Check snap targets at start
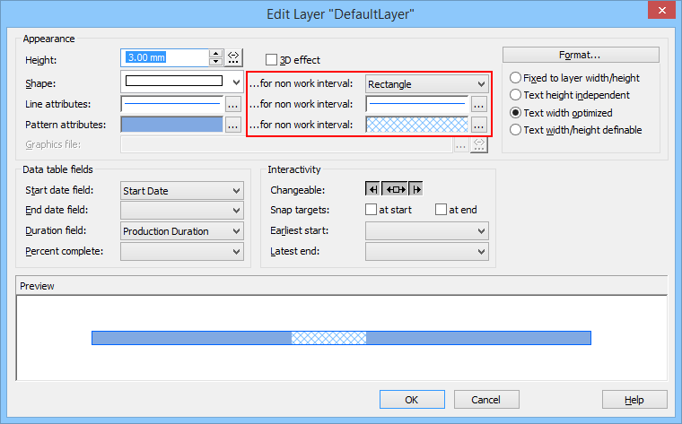 (371, 210)
